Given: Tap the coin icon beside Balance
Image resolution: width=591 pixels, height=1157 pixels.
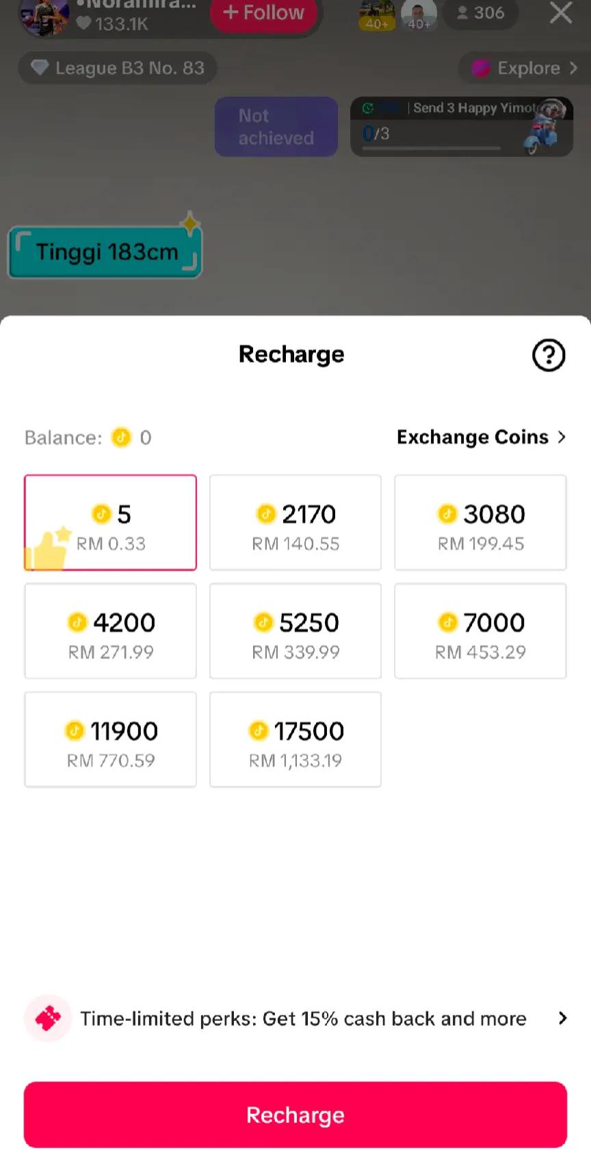Looking at the screenshot, I should tap(121, 438).
